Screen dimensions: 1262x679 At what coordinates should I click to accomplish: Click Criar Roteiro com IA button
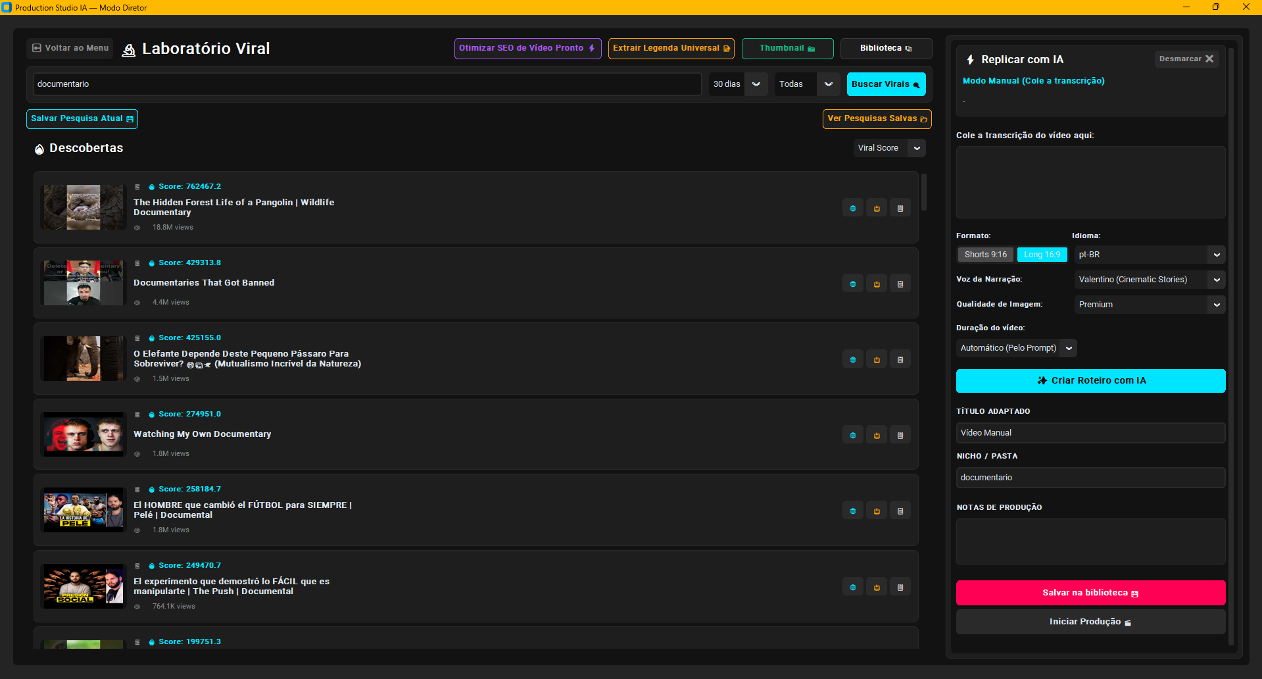click(x=1090, y=380)
